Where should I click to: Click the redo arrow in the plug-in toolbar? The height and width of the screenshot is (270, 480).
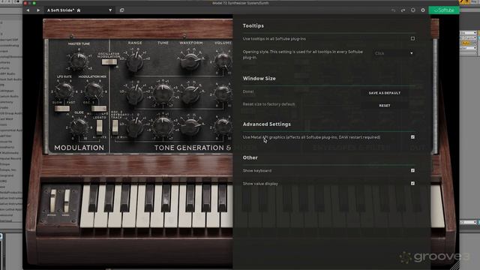(403, 10)
